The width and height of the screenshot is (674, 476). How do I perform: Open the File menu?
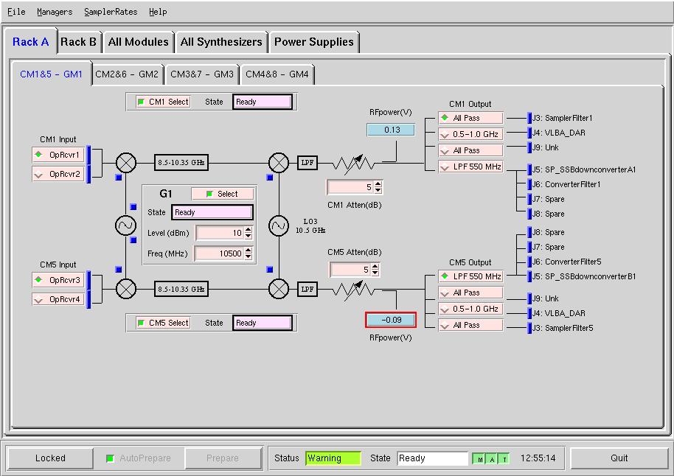pyautogui.click(x=16, y=12)
